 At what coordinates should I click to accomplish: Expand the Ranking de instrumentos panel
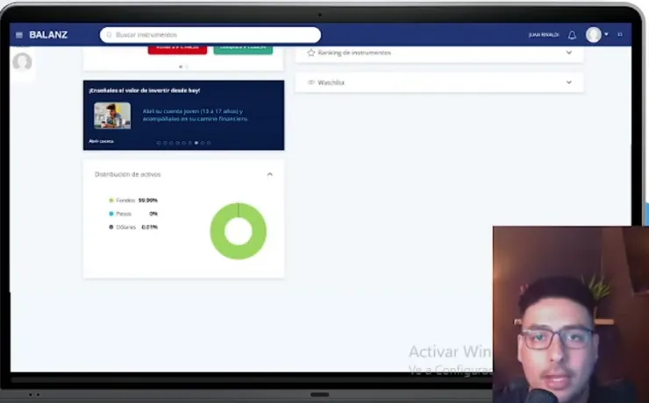[x=569, y=53]
